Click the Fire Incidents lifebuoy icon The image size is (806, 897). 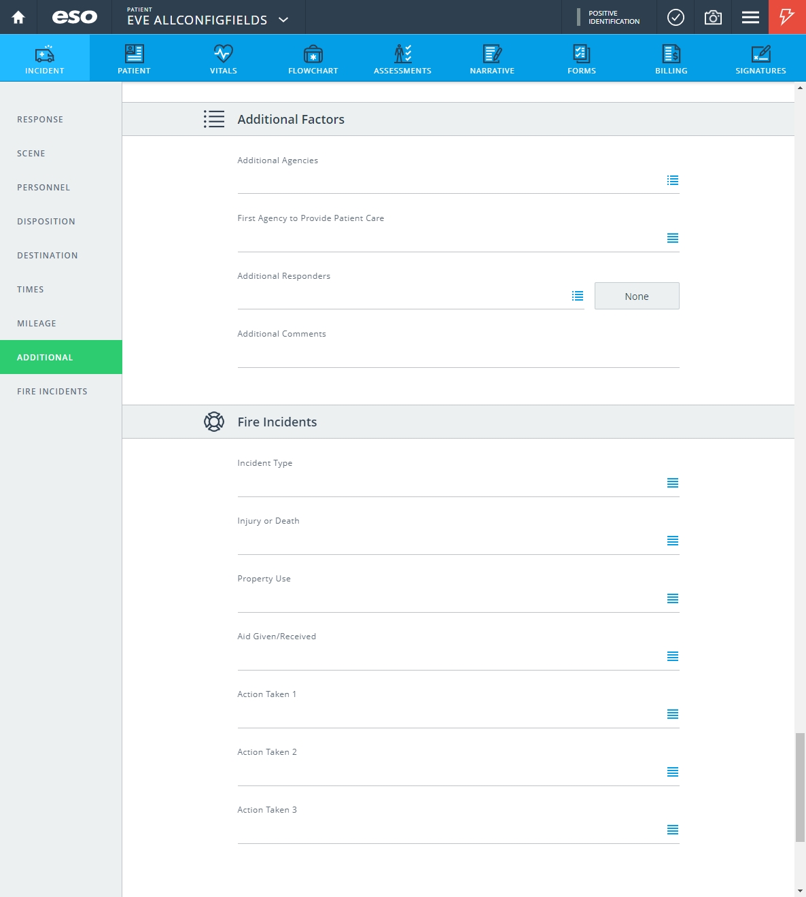214,422
